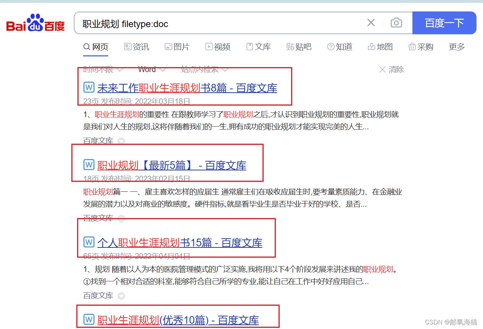Viewport: 483px width, 329px height.
Task: Click 清除 to clear filters
Action: pyautogui.click(x=391, y=69)
